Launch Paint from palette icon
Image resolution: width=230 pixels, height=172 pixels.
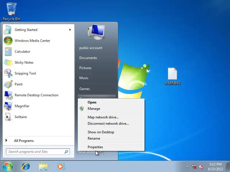click(x=8, y=84)
